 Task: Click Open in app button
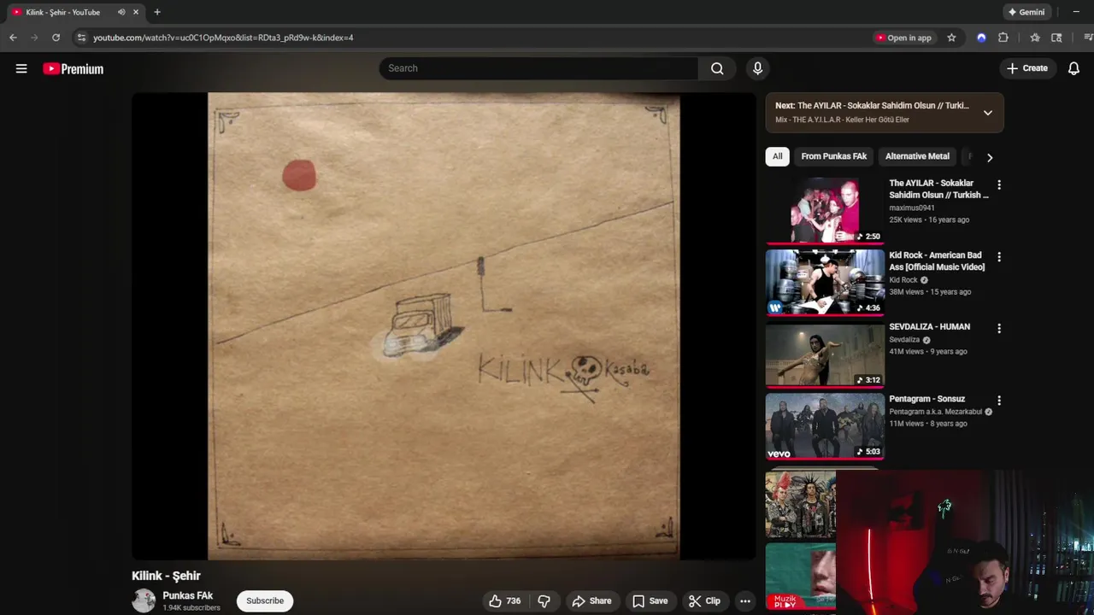pos(903,38)
